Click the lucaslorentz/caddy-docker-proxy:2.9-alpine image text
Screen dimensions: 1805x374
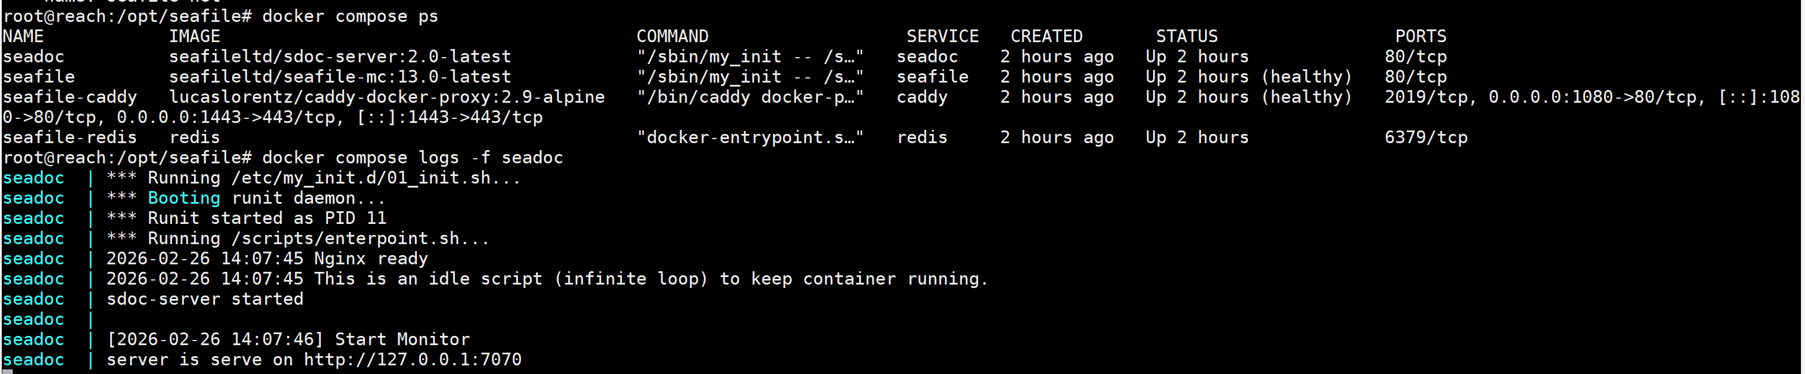point(387,98)
